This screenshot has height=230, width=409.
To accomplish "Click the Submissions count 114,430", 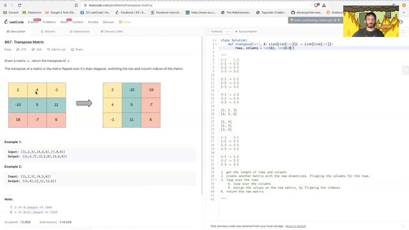I will 65,222.
